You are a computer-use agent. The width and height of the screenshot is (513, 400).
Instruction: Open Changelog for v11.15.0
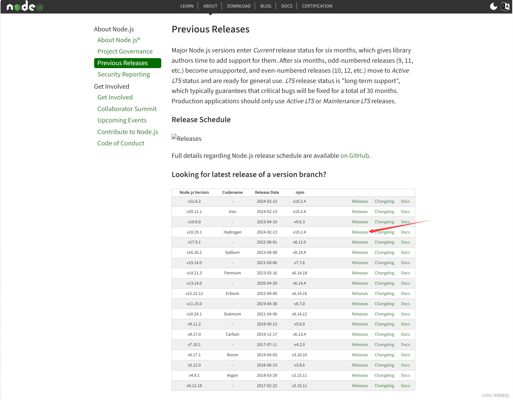pyautogui.click(x=384, y=304)
